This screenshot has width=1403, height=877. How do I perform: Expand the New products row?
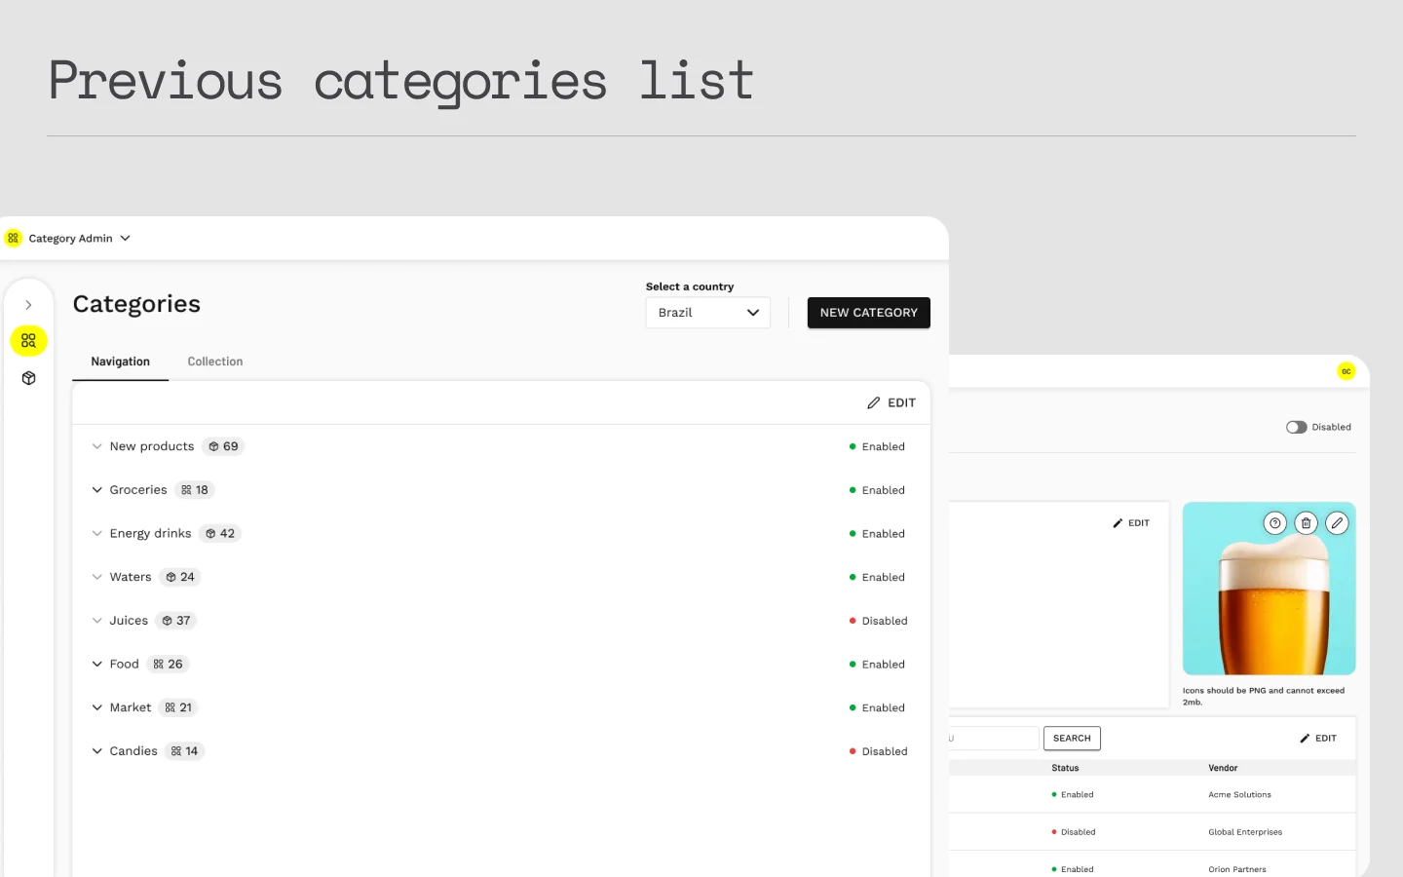[96, 446]
